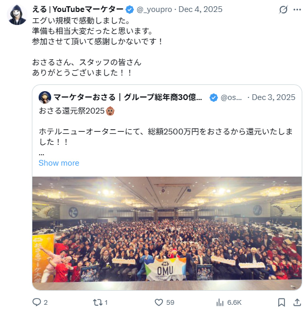Click the える | YouTubeマーケター display name
308x311 pixels.
78,9
